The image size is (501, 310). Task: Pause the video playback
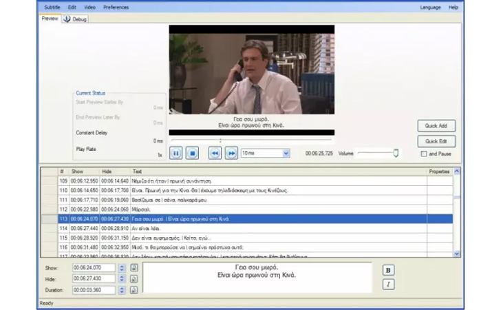pyautogui.click(x=175, y=153)
